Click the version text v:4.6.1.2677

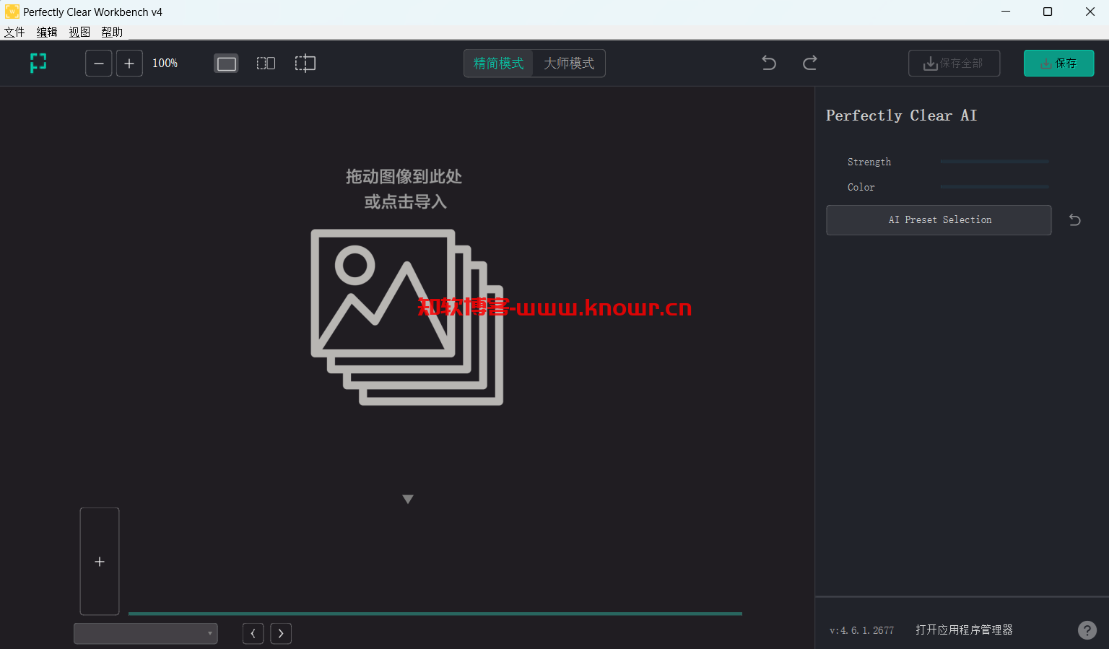coord(861,630)
